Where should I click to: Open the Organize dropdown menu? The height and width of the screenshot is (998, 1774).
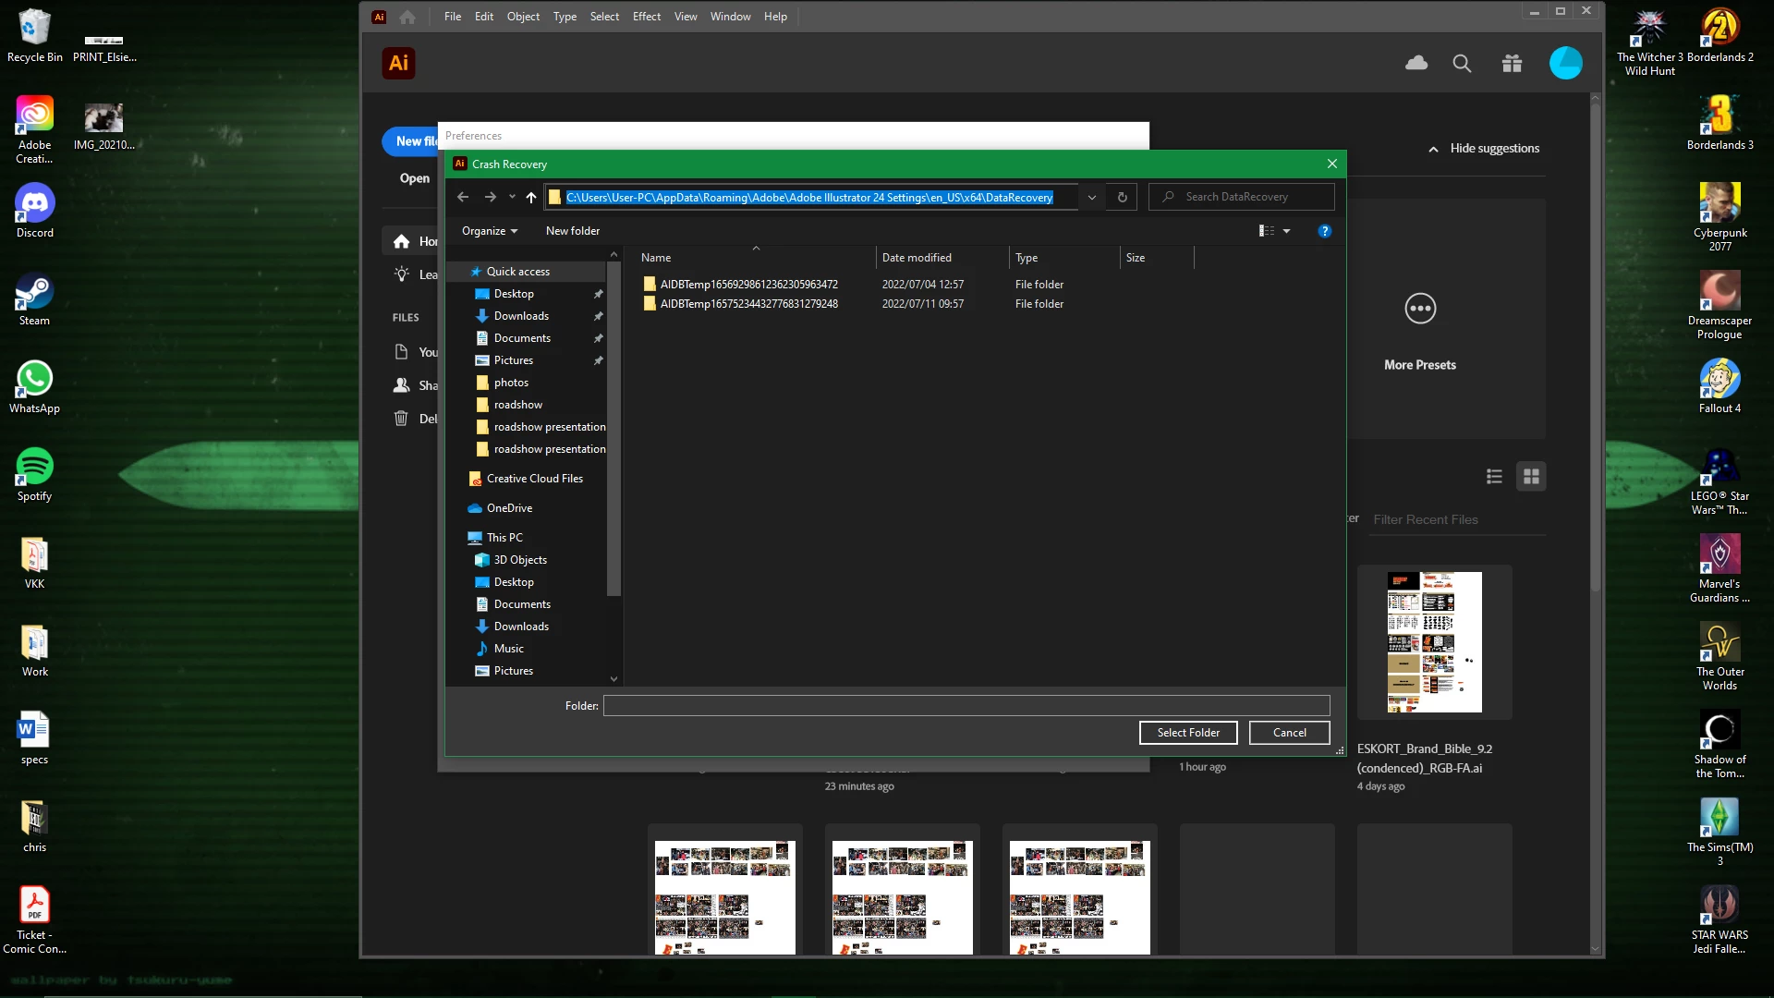(490, 231)
